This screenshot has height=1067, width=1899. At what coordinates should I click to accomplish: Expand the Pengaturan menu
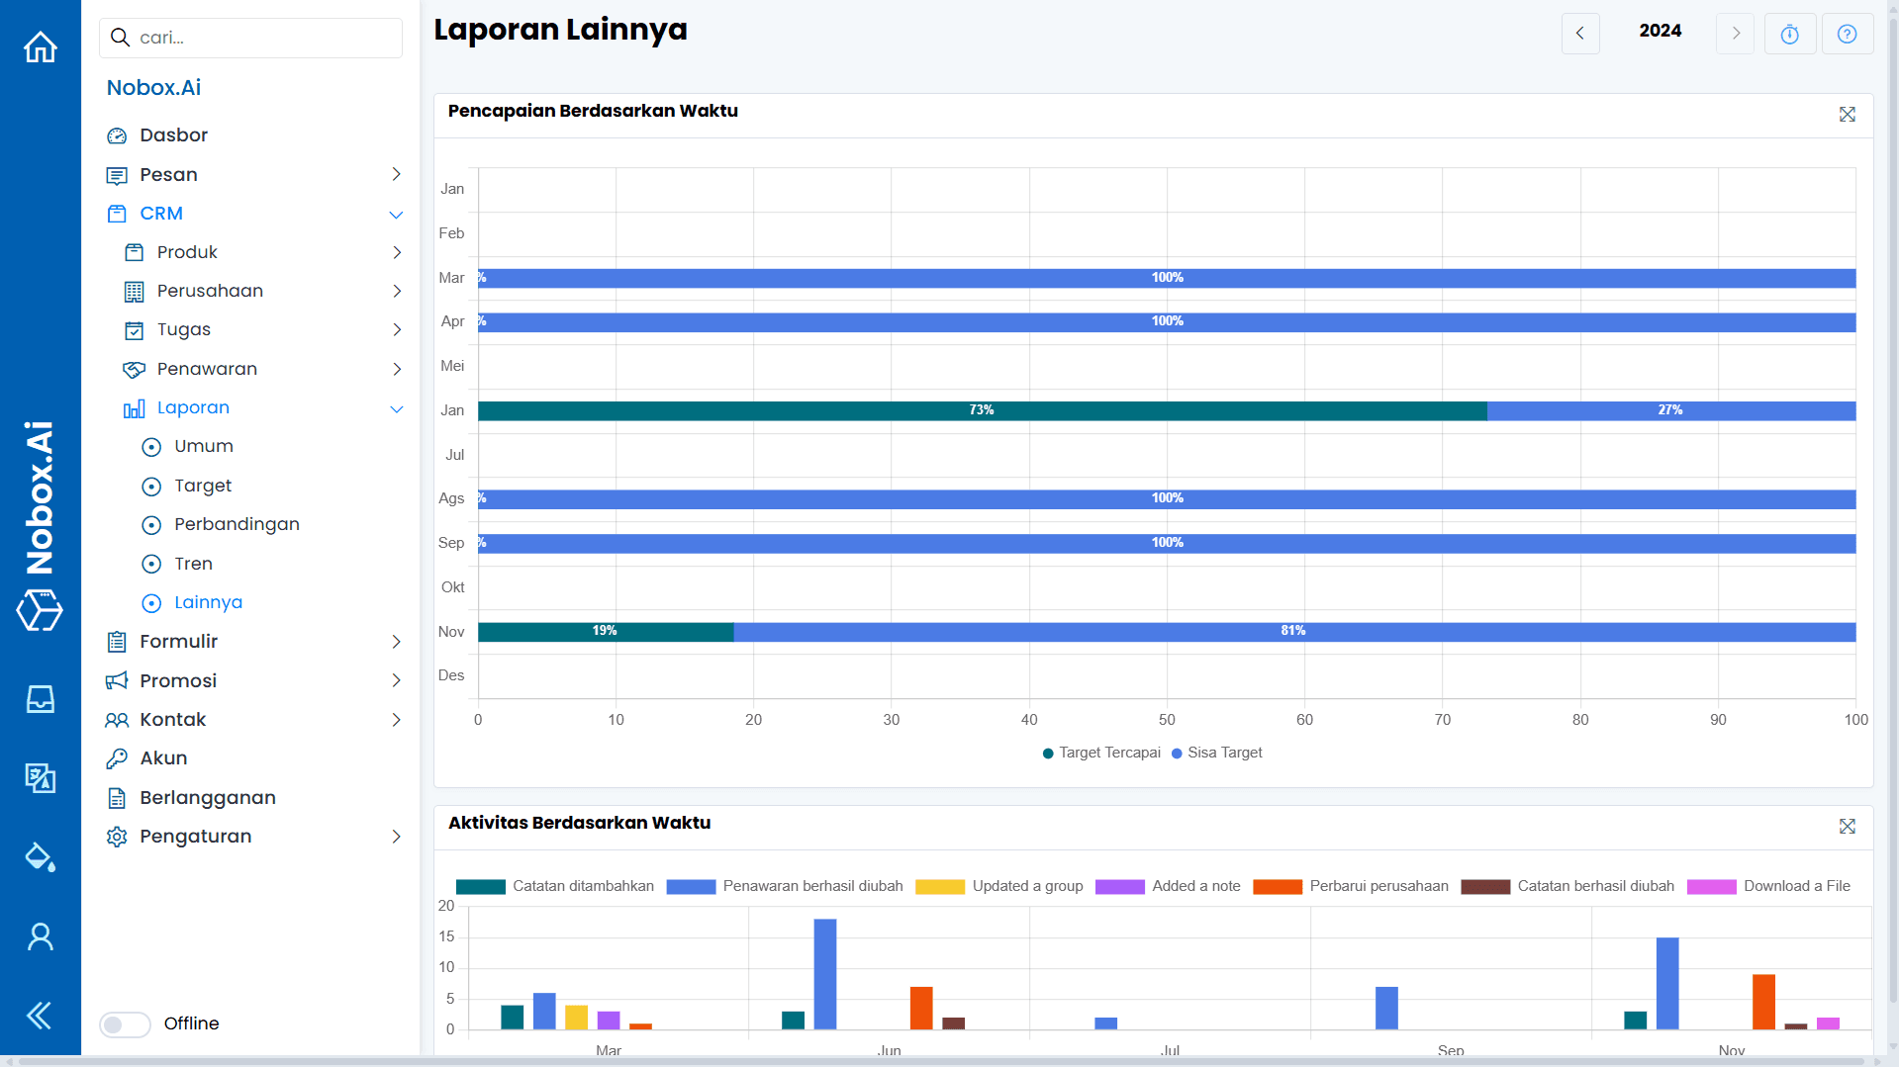[x=396, y=837]
